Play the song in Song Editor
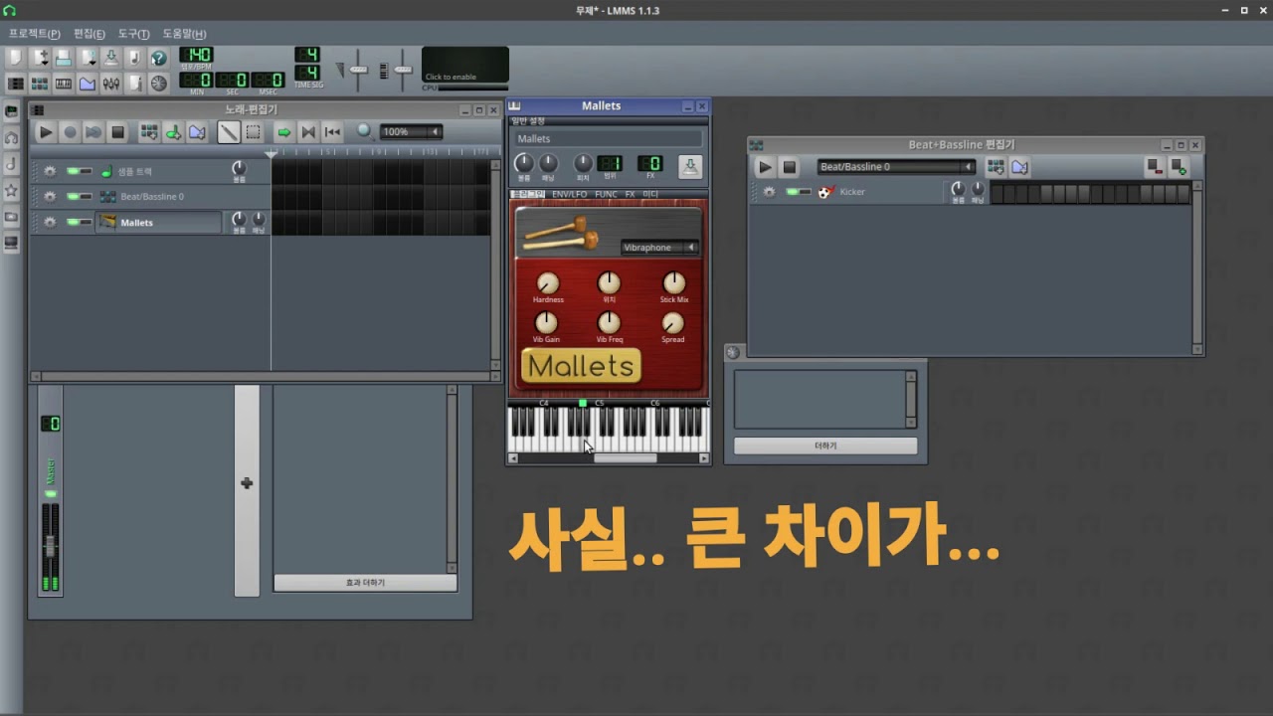Image resolution: width=1273 pixels, height=716 pixels. coord(46,131)
